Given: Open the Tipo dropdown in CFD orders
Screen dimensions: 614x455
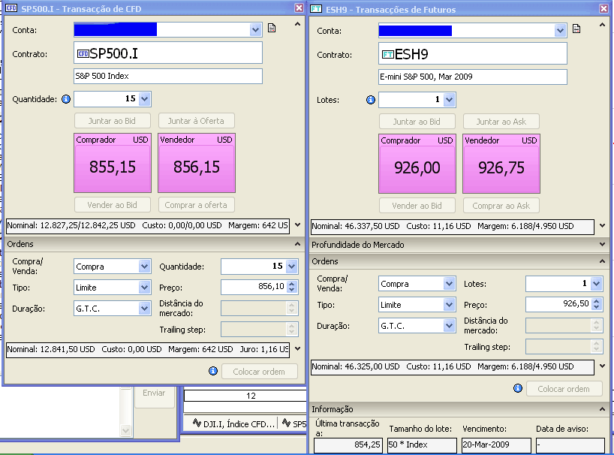Looking at the screenshot, I should point(145,288).
